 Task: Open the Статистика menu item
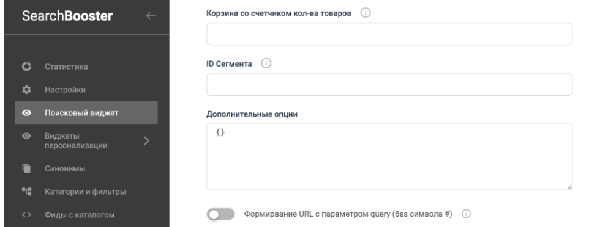[x=86, y=67]
